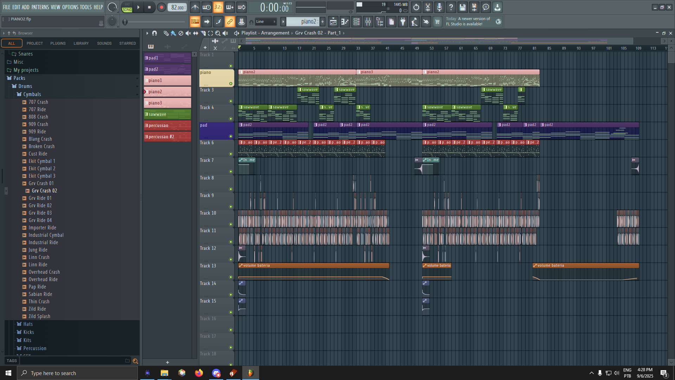Toggle the metronome icon
The width and height of the screenshot is (675, 380).
[195, 7]
